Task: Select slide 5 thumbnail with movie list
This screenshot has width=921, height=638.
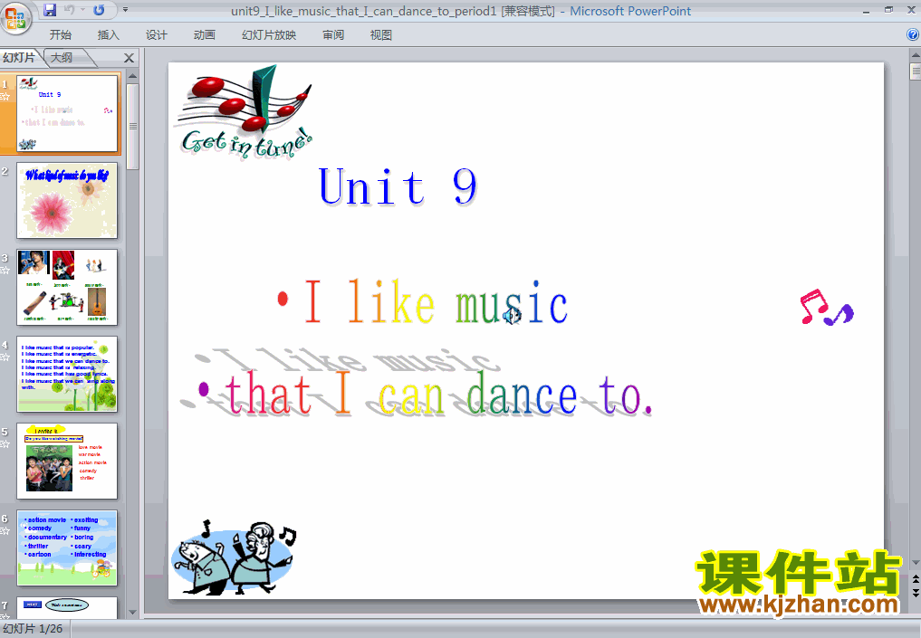Action: coord(67,461)
